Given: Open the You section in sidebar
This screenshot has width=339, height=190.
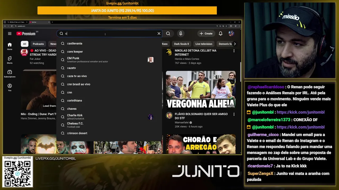Looking at the screenshot, I should pos(10,87).
